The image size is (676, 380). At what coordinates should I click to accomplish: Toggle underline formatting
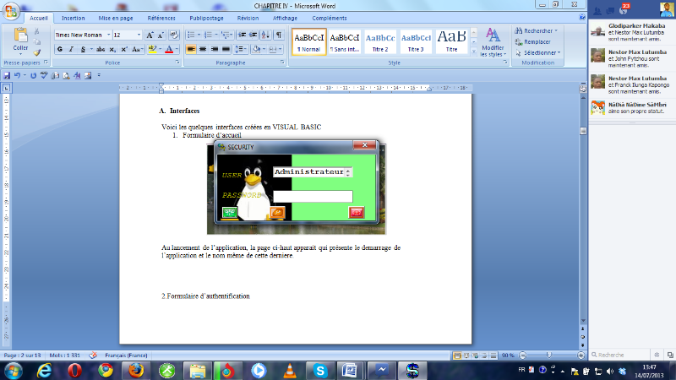point(82,50)
